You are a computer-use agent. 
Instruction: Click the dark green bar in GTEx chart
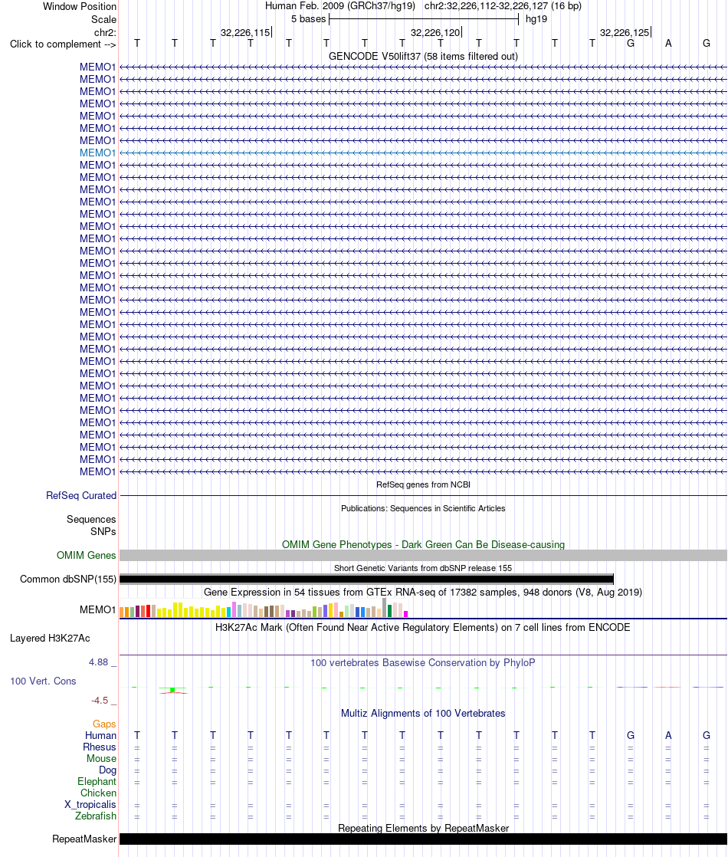click(x=390, y=611)
